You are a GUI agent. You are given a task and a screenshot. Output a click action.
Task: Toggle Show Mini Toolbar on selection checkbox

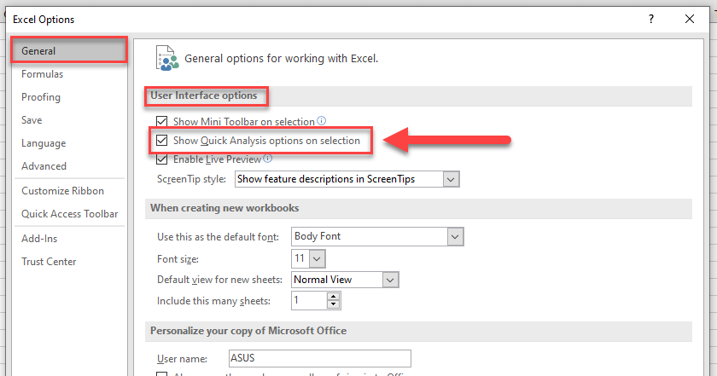coord(161,122)
